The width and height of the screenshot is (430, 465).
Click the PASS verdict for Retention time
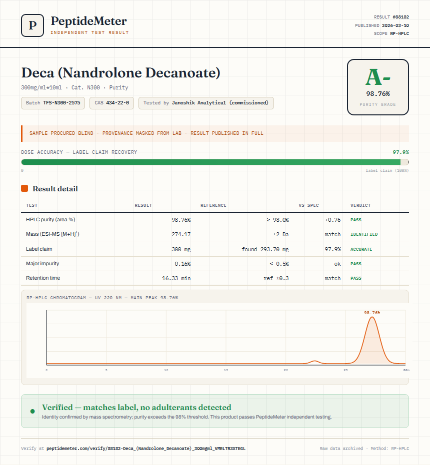356,278
